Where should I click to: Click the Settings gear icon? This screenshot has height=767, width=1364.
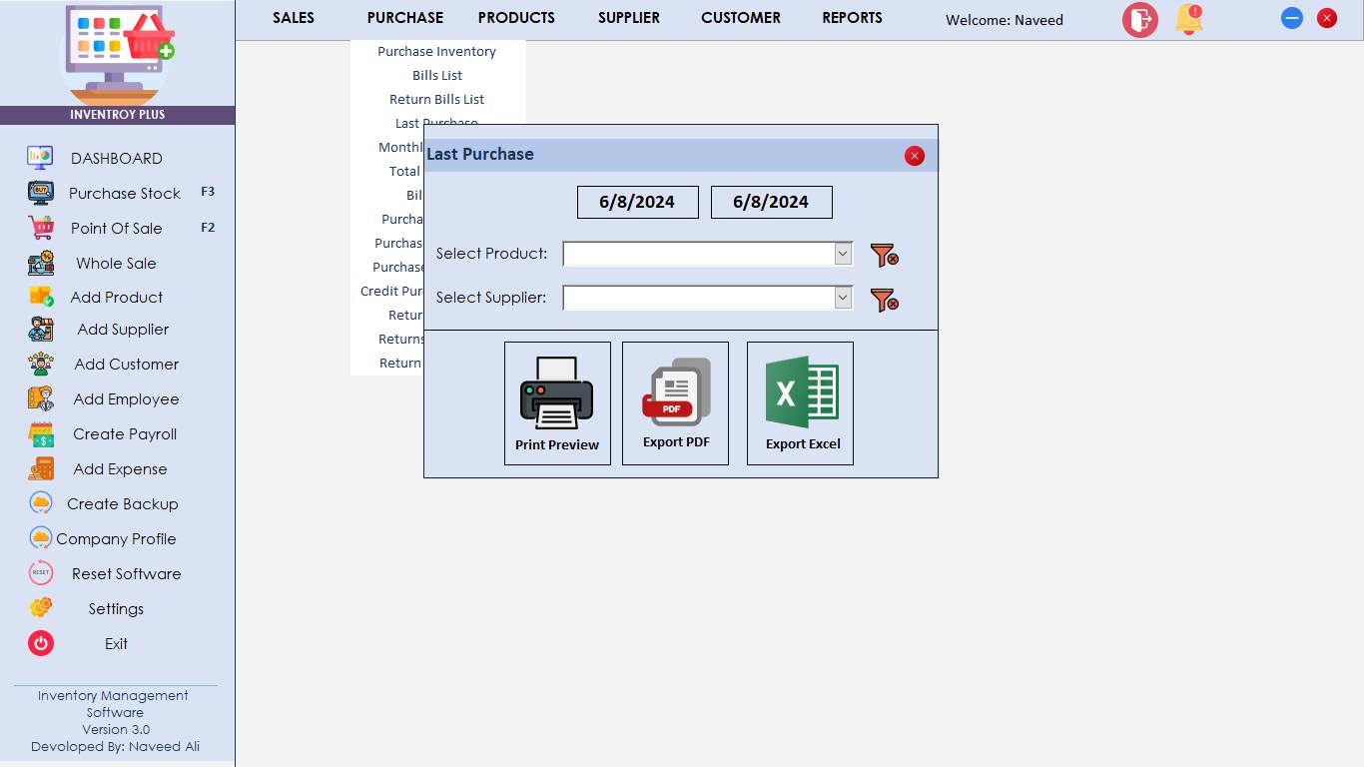pos(40,608)
